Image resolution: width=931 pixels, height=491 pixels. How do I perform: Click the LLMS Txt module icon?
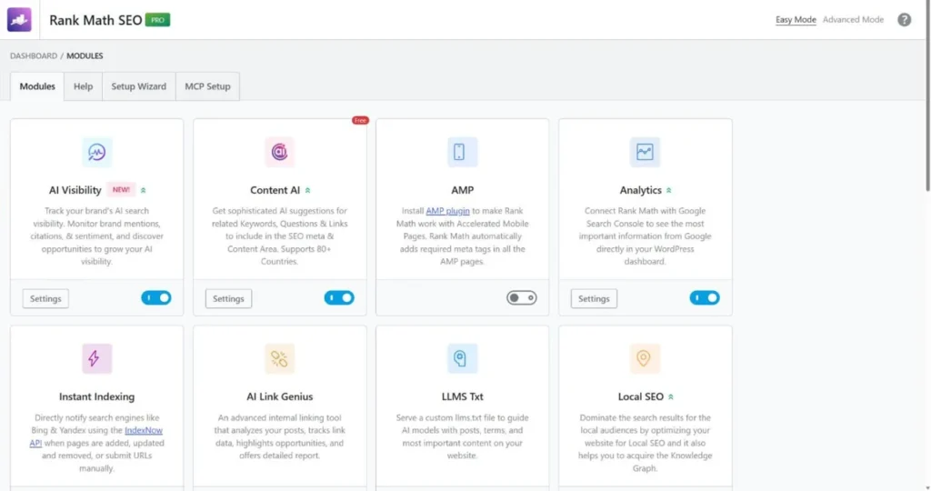pyautogui.click(x=462, y=358)
